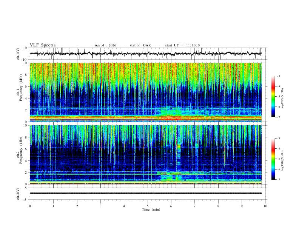Select tick label "10" on the time axis
This screenshot has height=231, width=299.
pos(265,206)
